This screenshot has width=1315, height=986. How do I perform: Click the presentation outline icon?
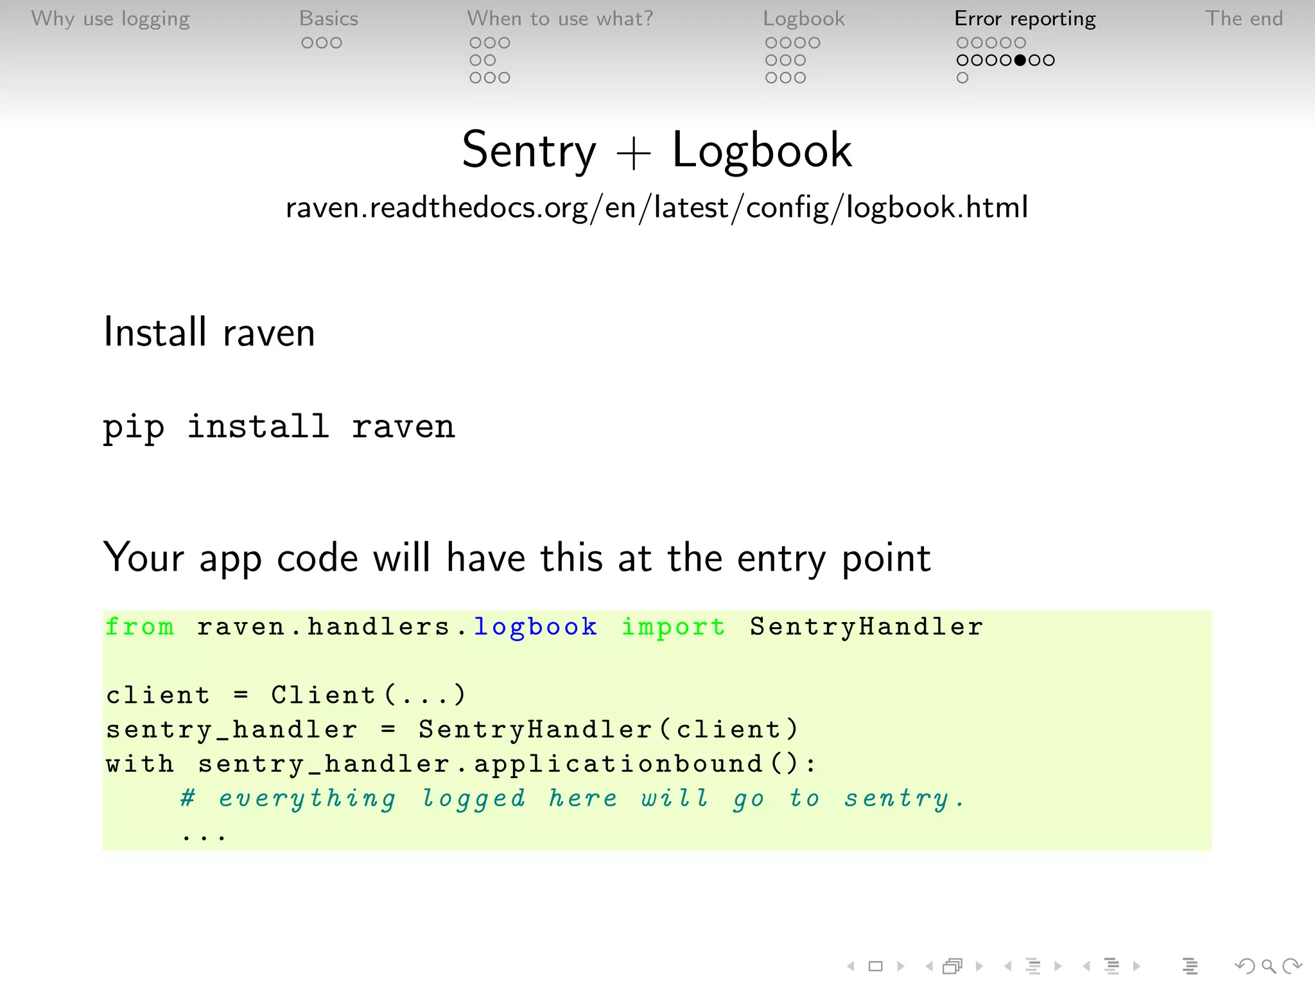pos(1190,965)
